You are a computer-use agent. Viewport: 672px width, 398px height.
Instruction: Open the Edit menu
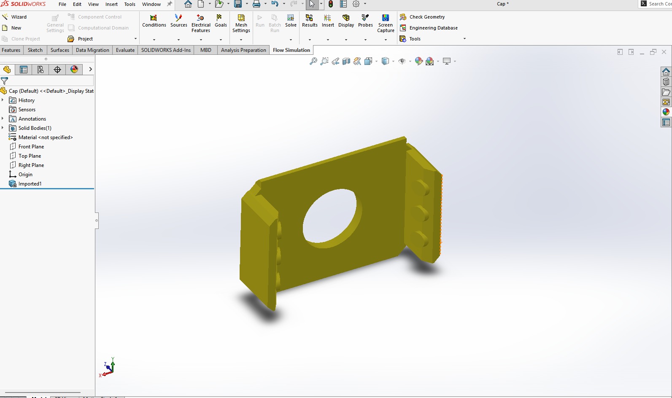coord(77,4)
